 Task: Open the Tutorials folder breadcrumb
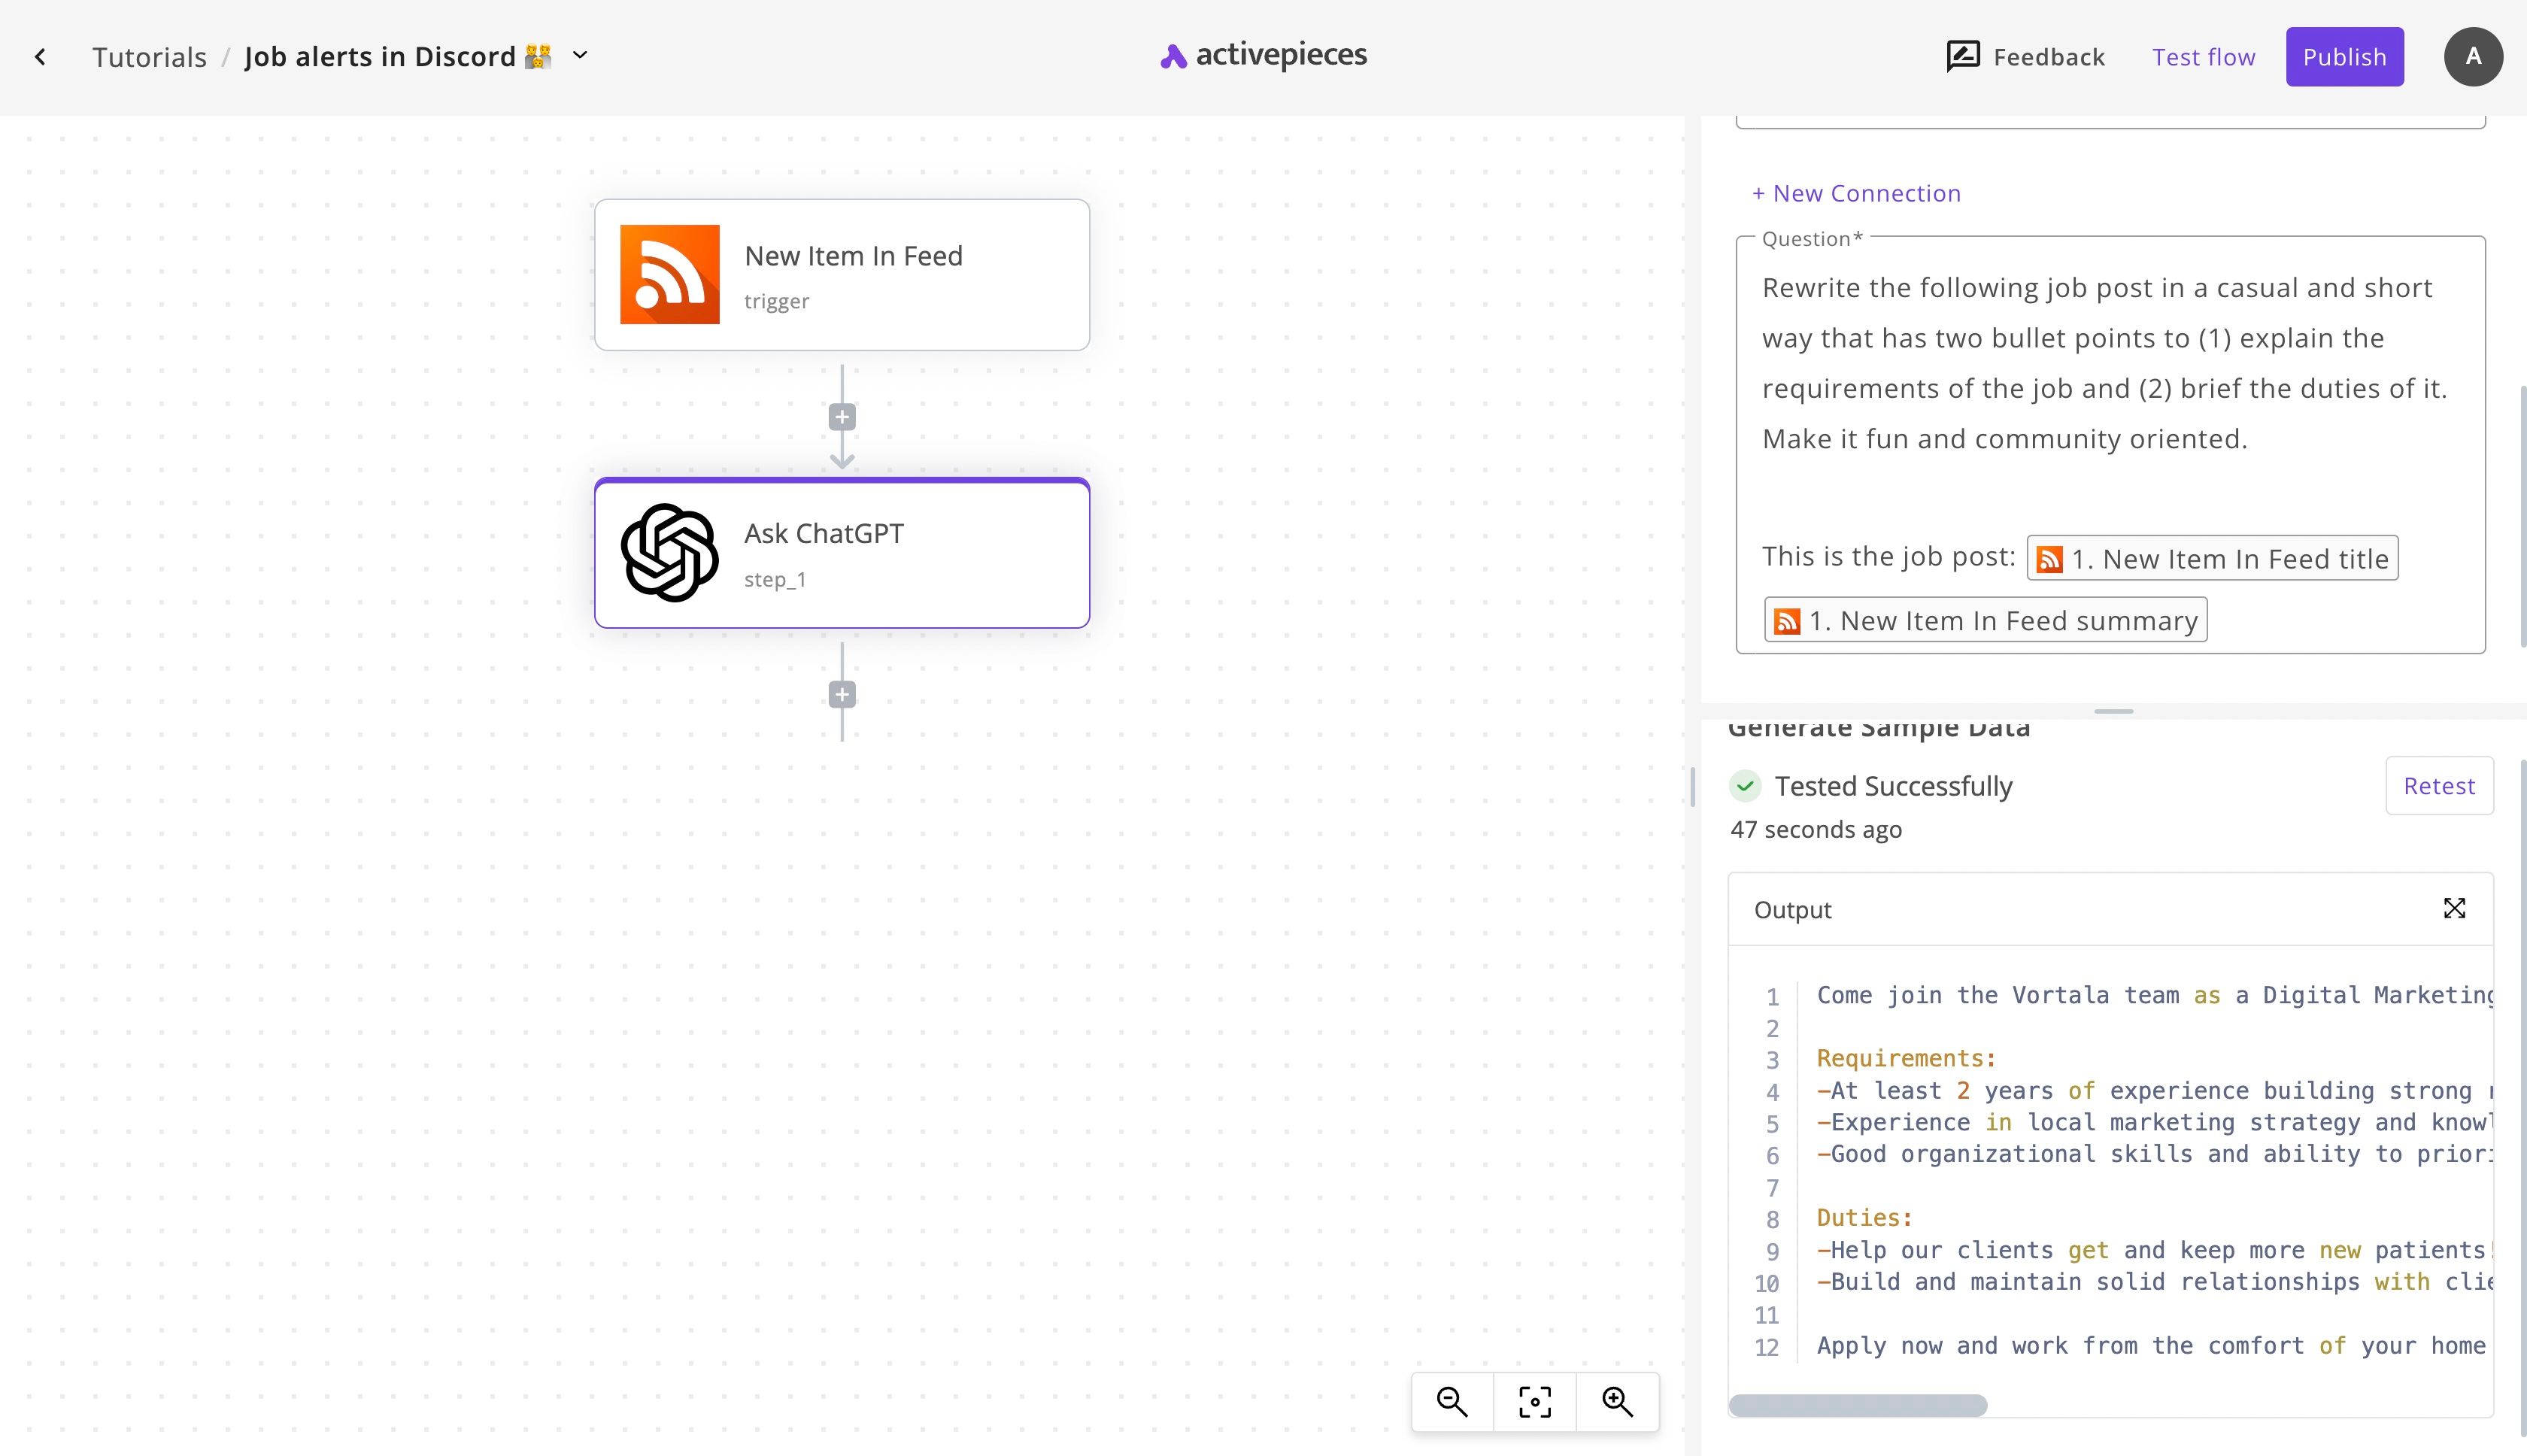coord(150,57)
